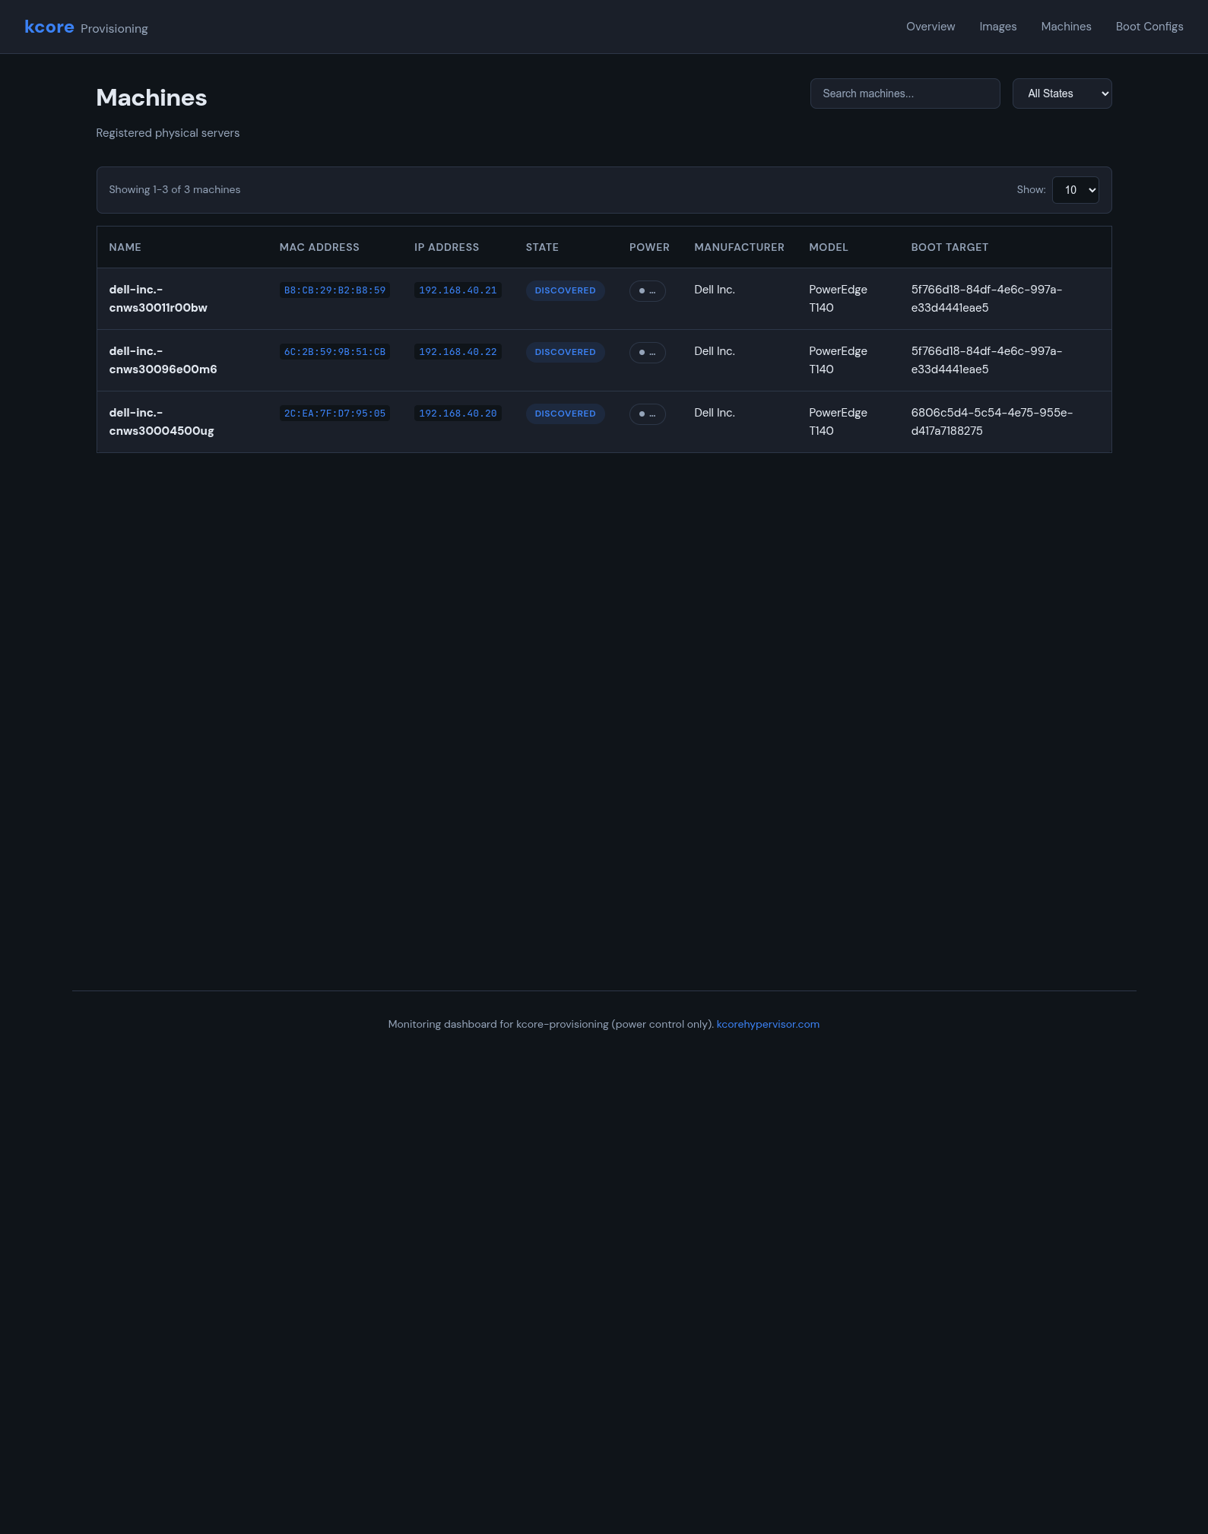Focus the Search machines field
Viewport: 1208px width, 1534px height.
pos(905,93)
